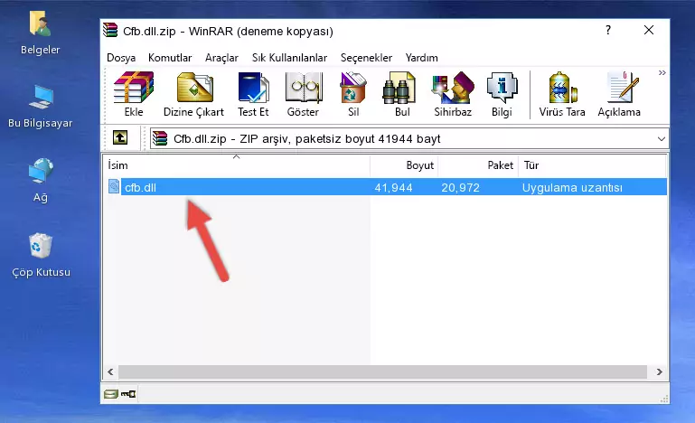This screenshot has height=423, width=695.
Task: Click the cfb.dll file icon
Action: tap(114, 187)
